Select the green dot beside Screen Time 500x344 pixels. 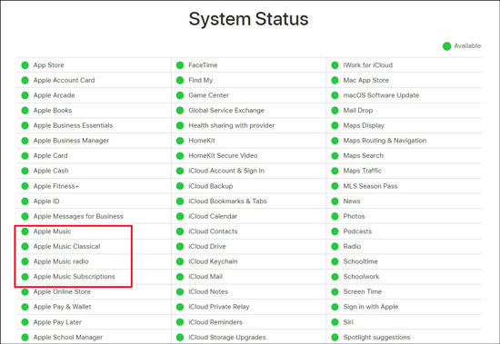click(335, 291)
